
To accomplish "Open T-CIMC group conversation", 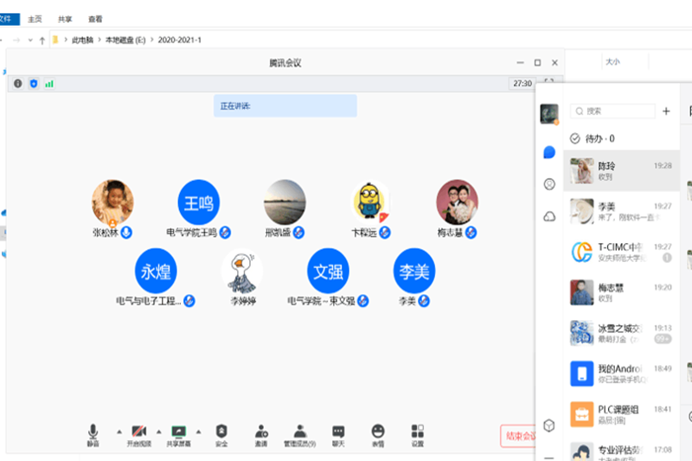I will point(621,252).
